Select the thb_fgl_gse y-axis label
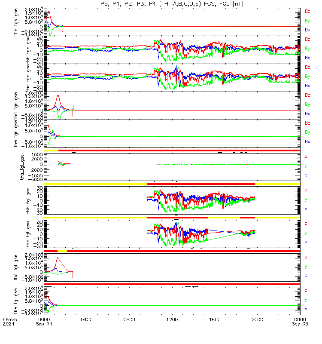 [x=28, y=200]
